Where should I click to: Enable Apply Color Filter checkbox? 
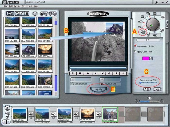coord(135,52)
